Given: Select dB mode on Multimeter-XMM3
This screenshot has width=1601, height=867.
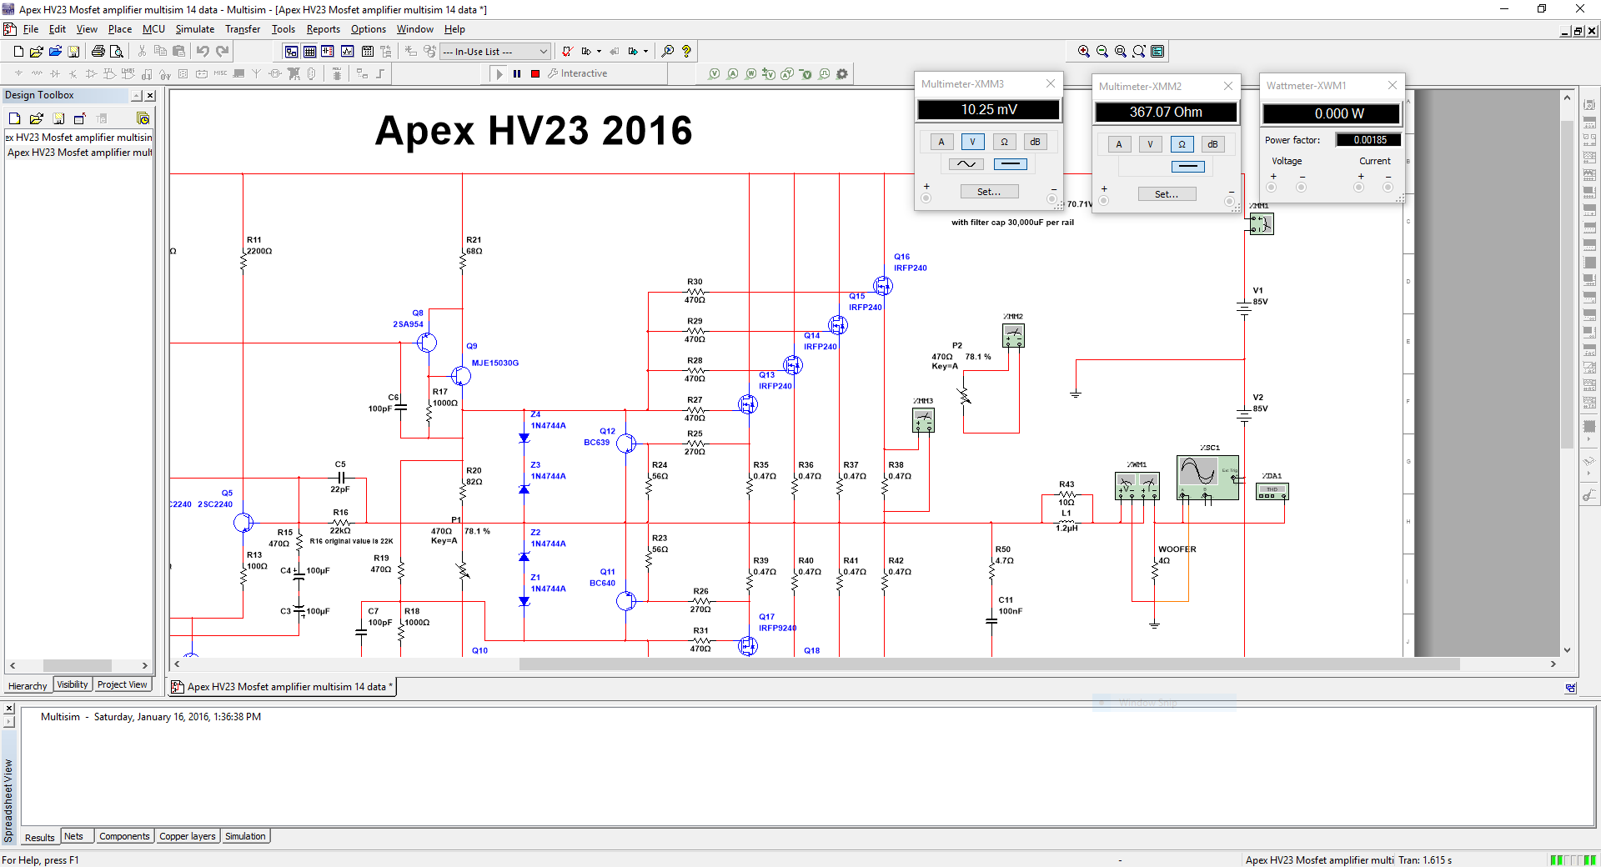Looking at the screenshot, I should (x=1035, y=142).
